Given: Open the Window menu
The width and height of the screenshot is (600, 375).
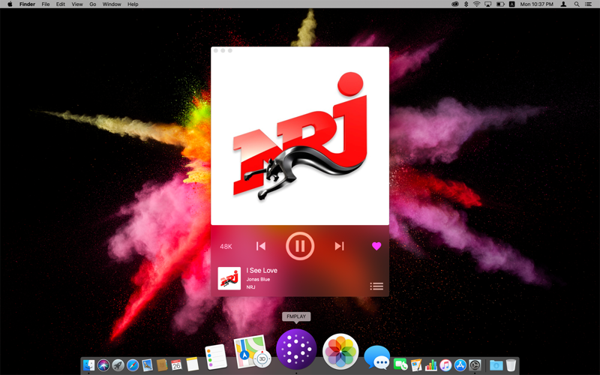Looking at the screenshot, I should pos(112,4).
